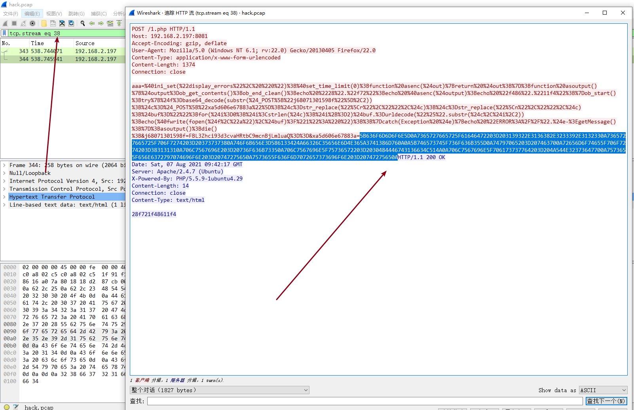Image resolution: width=634 pixels, height=410 pixels.
Task: Click Wireshark logo in main window title
Action: point(4,4)
